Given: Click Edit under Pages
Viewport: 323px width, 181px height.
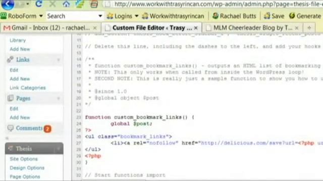Looking at the screenshot, I should tap(14, 109).
